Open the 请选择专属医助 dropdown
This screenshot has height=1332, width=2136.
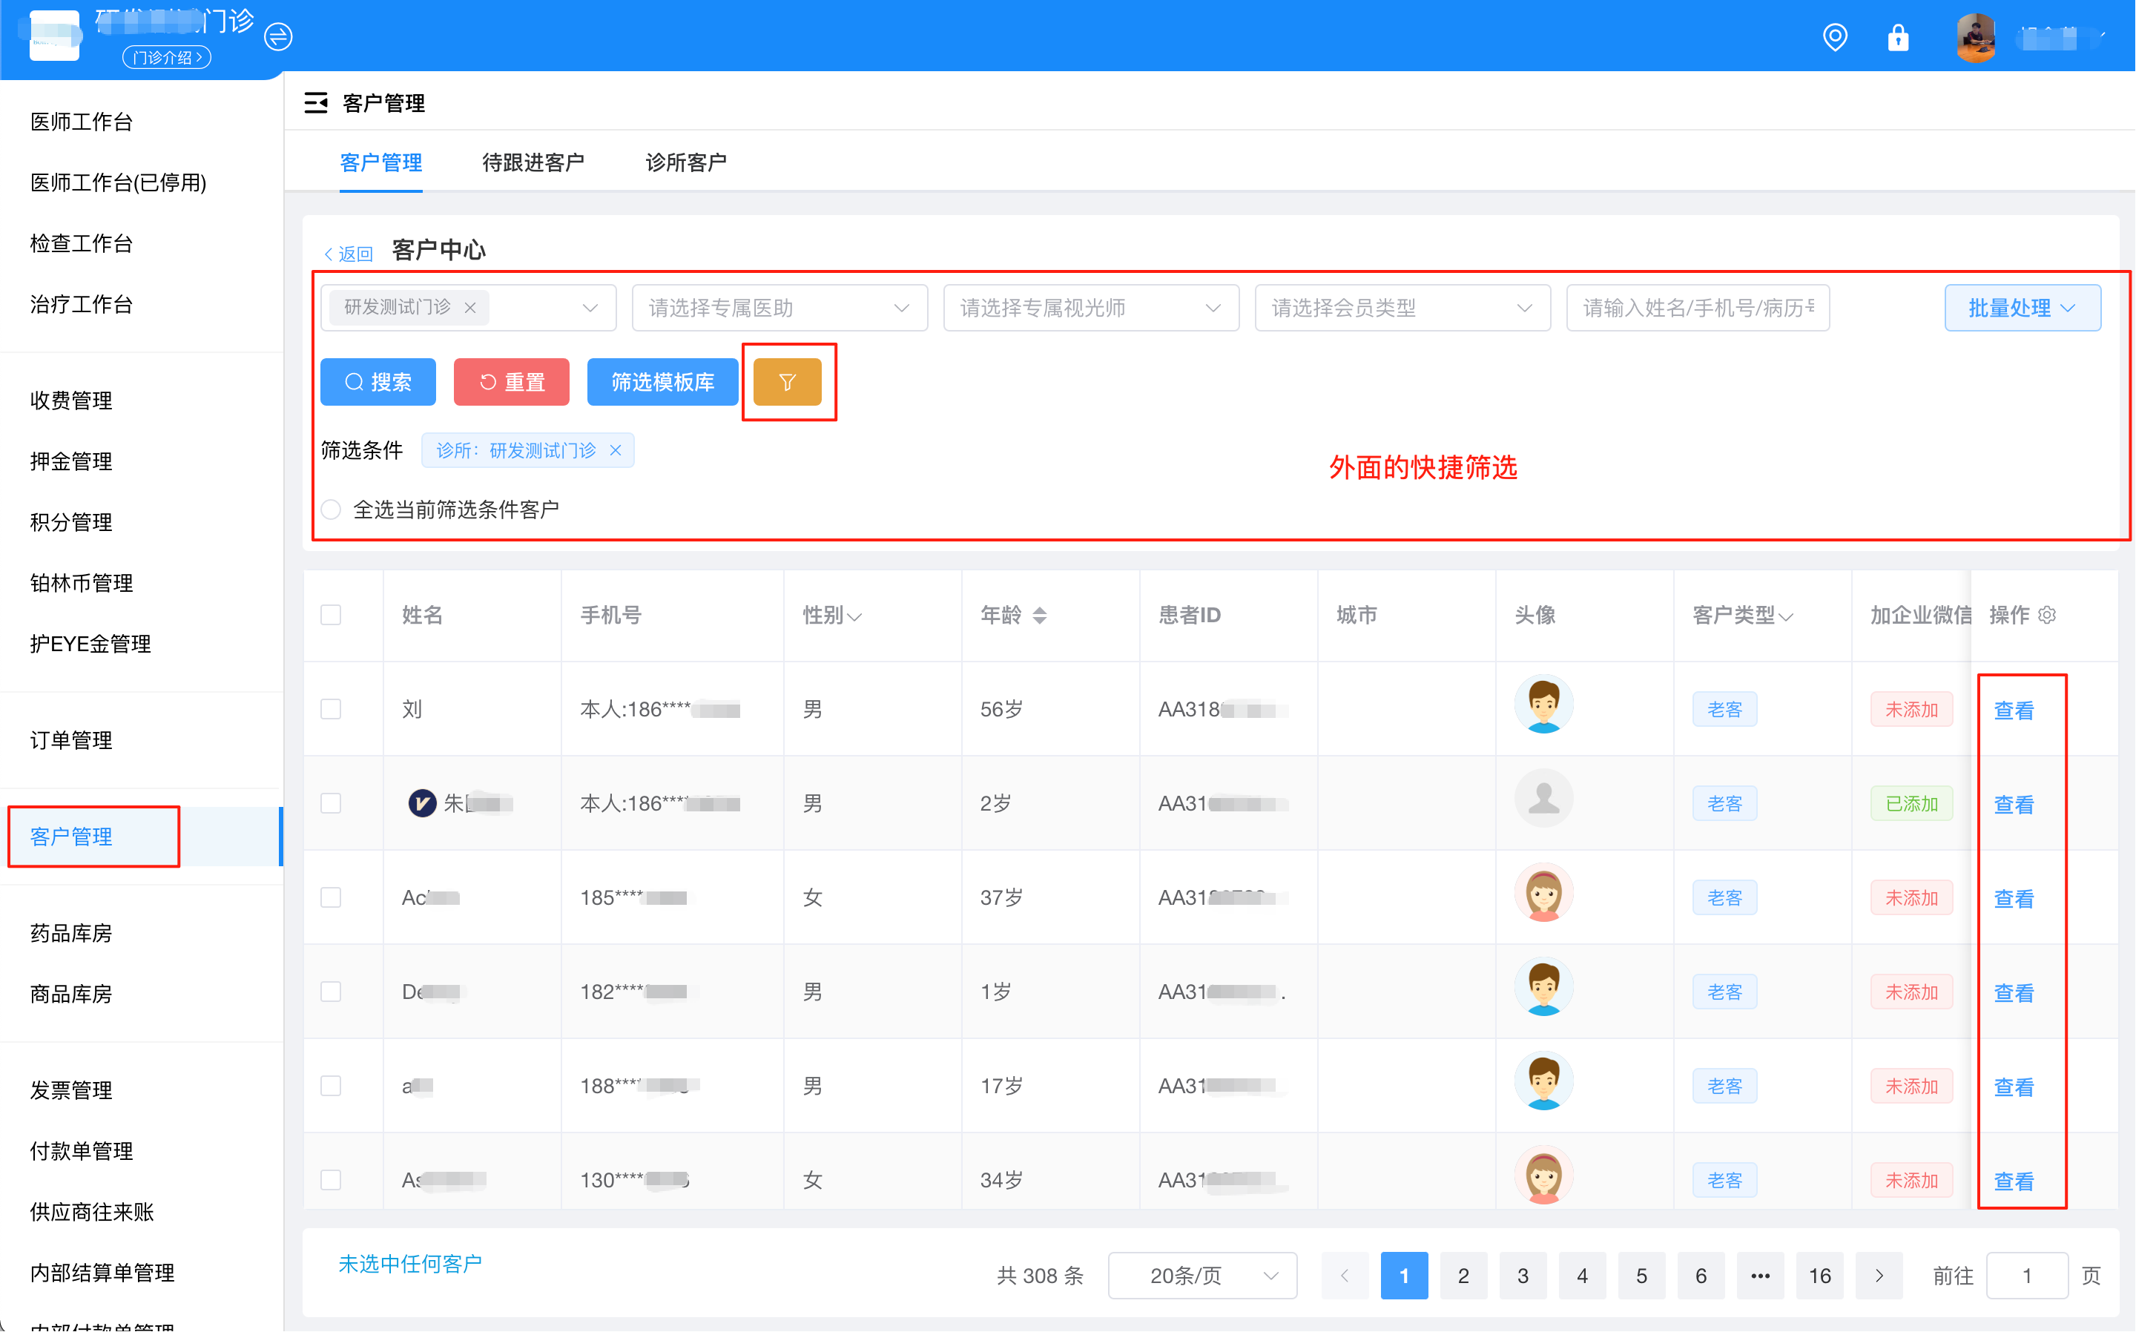pos(779,308)
